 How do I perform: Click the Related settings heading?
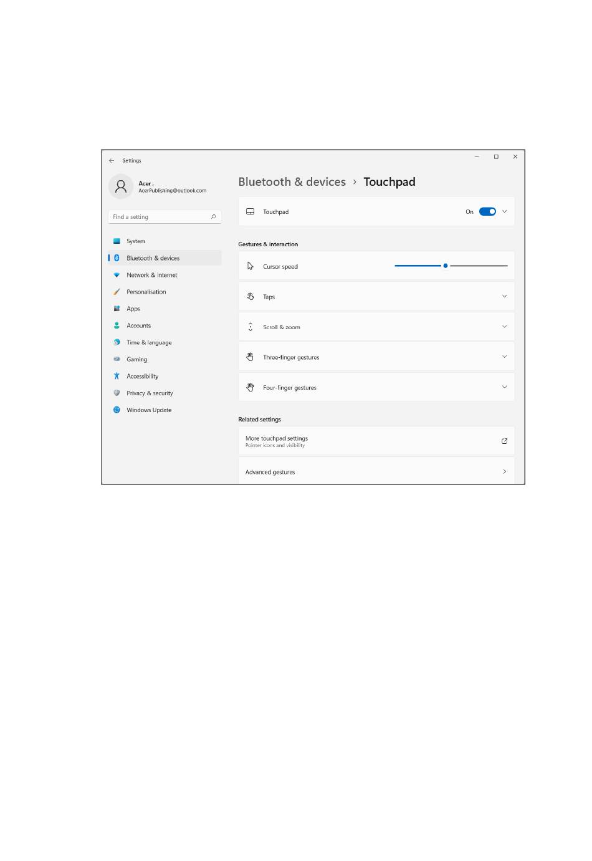pos(259,420)
